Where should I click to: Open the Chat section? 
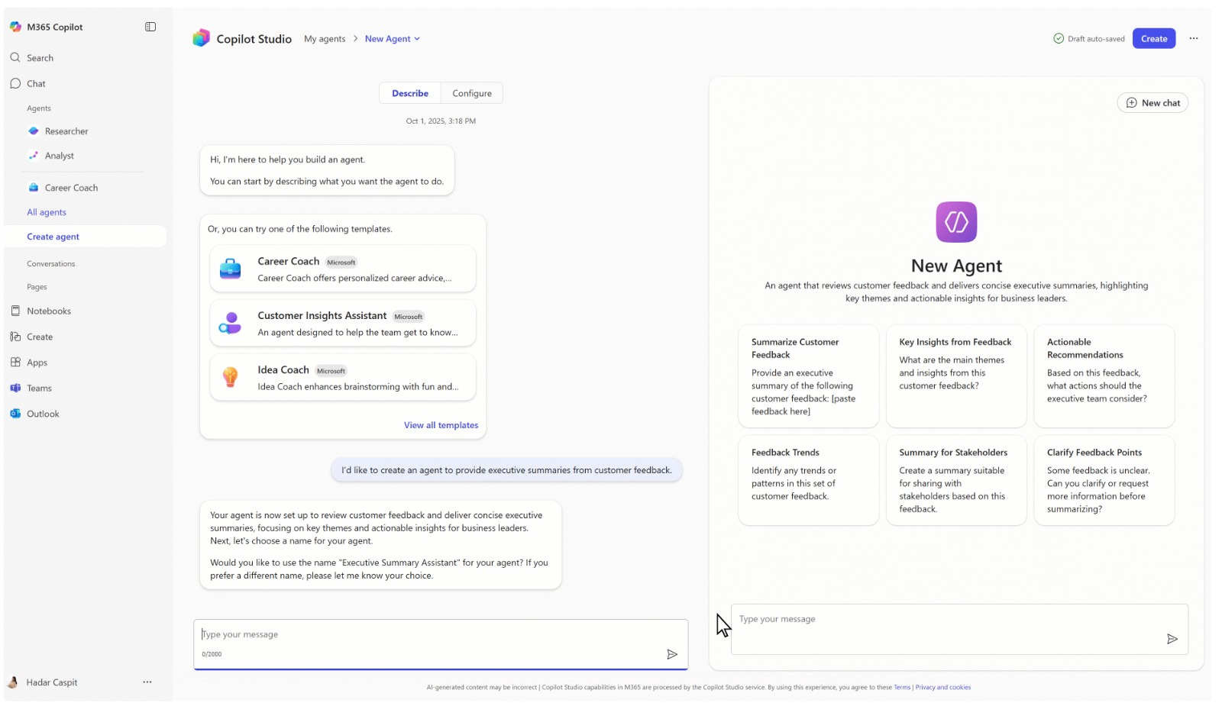pyautogui.click(x=35, y=83)
